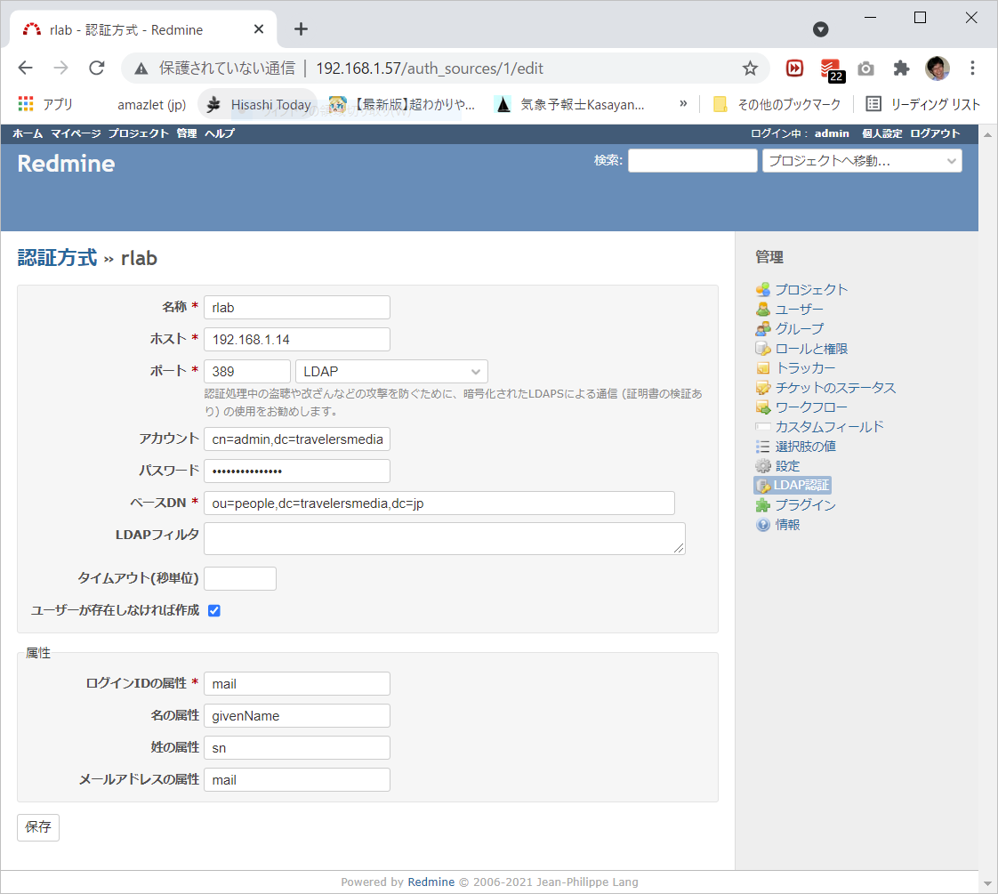This screenshot has width=998, height=894.
Task: Click the Users icon in admin sidebar
Action: 762,309
